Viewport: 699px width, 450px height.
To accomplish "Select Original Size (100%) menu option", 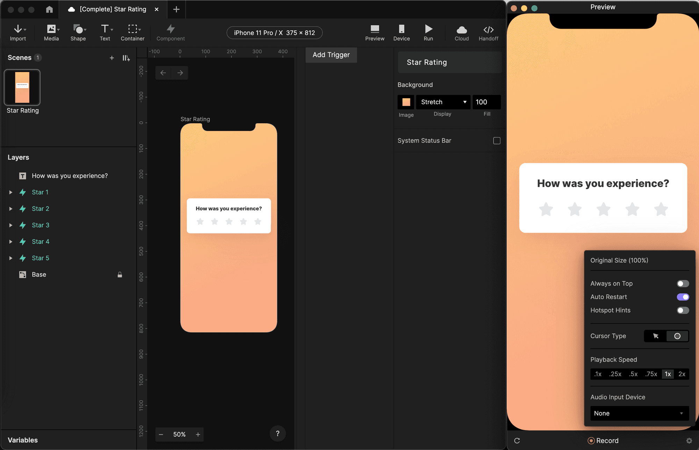I will pos(619,260).
